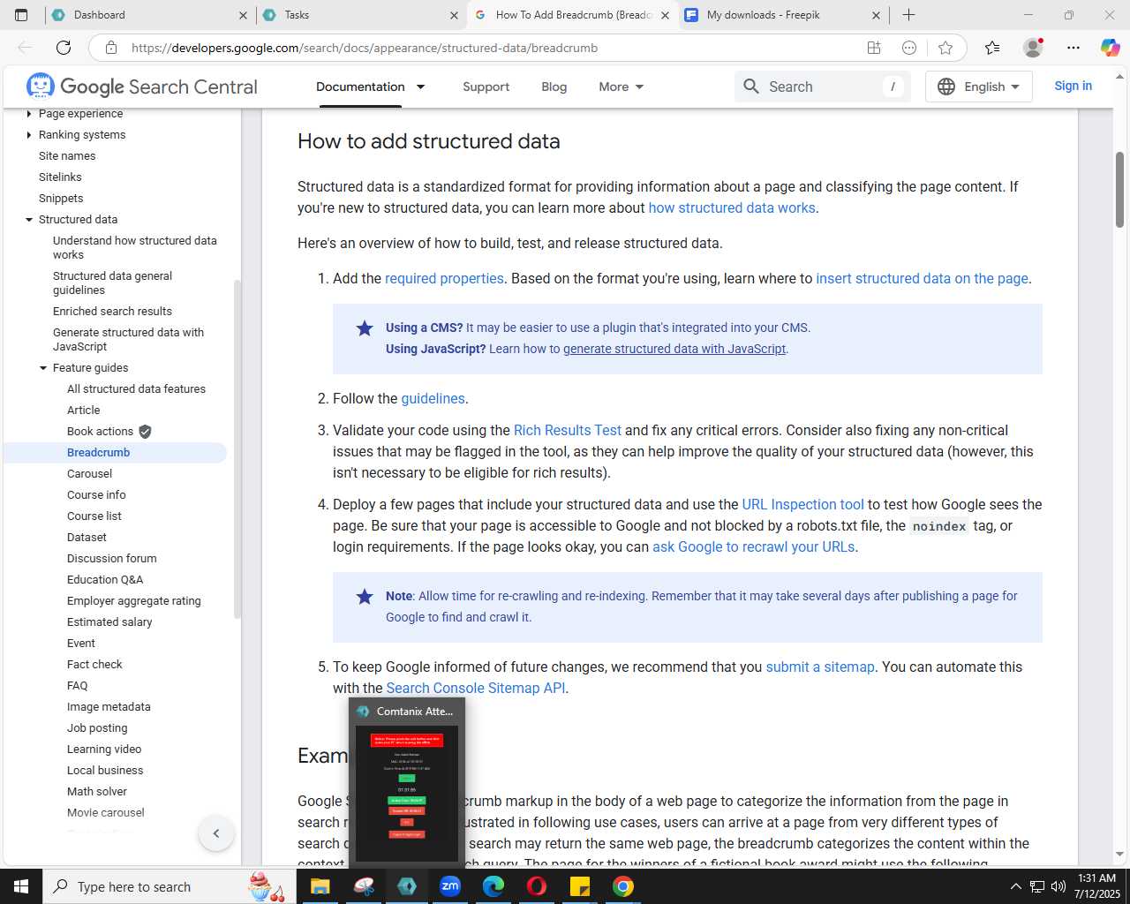Screen dimensions: 1130x904
Task: Open Zoom from the taskbar
Action: point(450,886)
